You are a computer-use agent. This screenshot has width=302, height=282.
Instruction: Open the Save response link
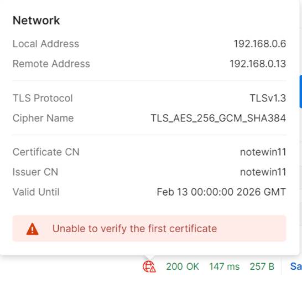(296, 266)
